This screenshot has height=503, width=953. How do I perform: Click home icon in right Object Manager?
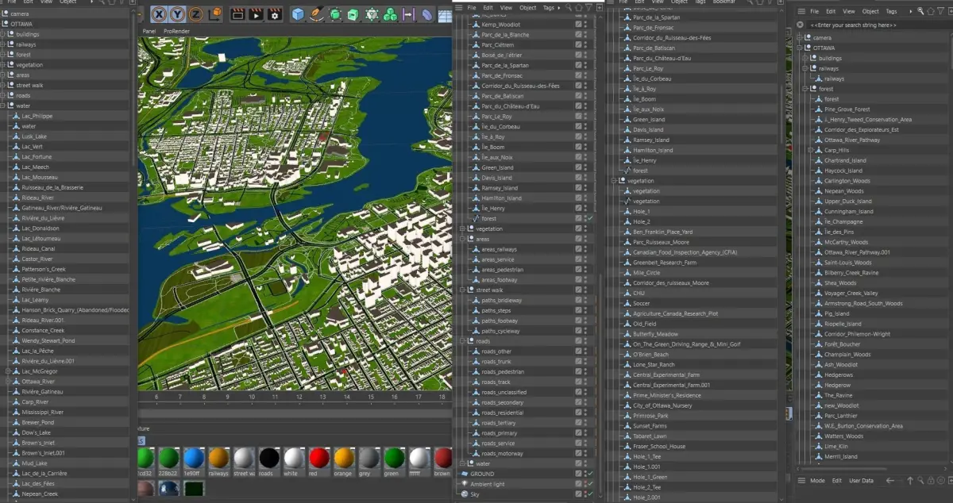(929, 11)
